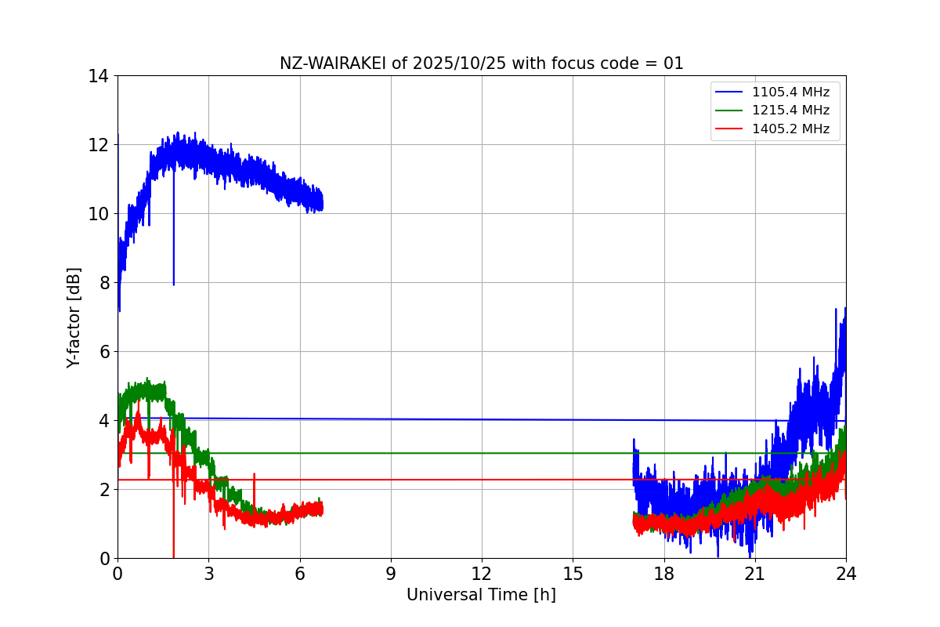Image resolution: width=940 pixels, height=627 pixels.
Task: Click x-axis tick label 12
Action: point(482,573)
